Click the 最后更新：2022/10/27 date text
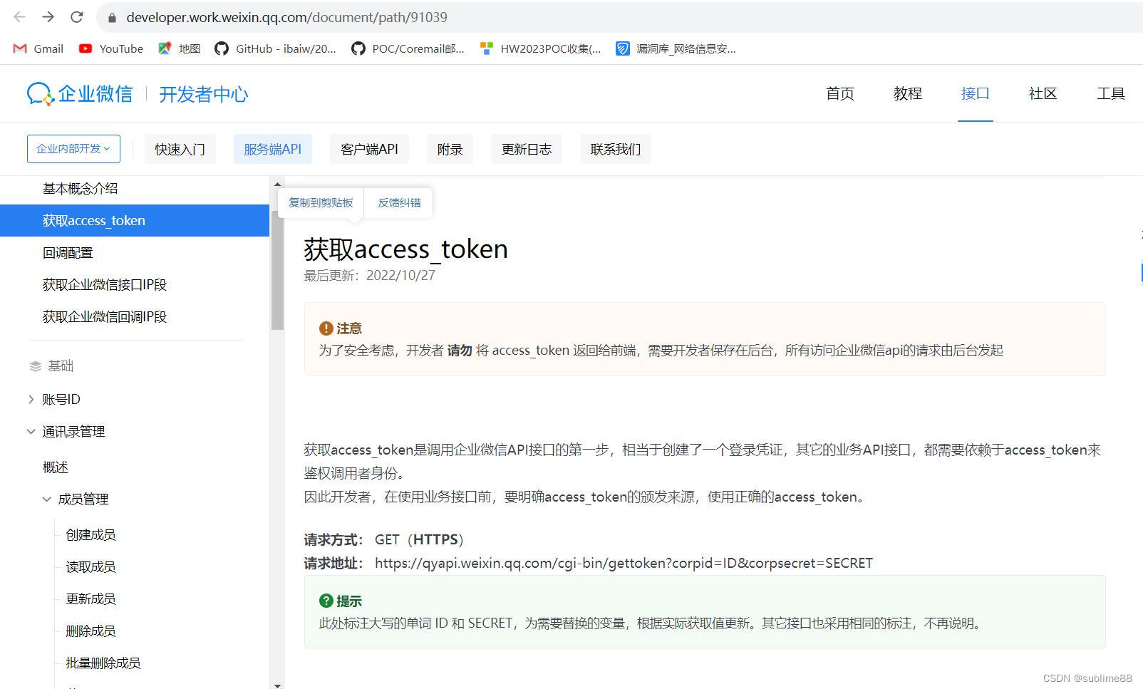1143x689 pixels. [x=369, y=275]
